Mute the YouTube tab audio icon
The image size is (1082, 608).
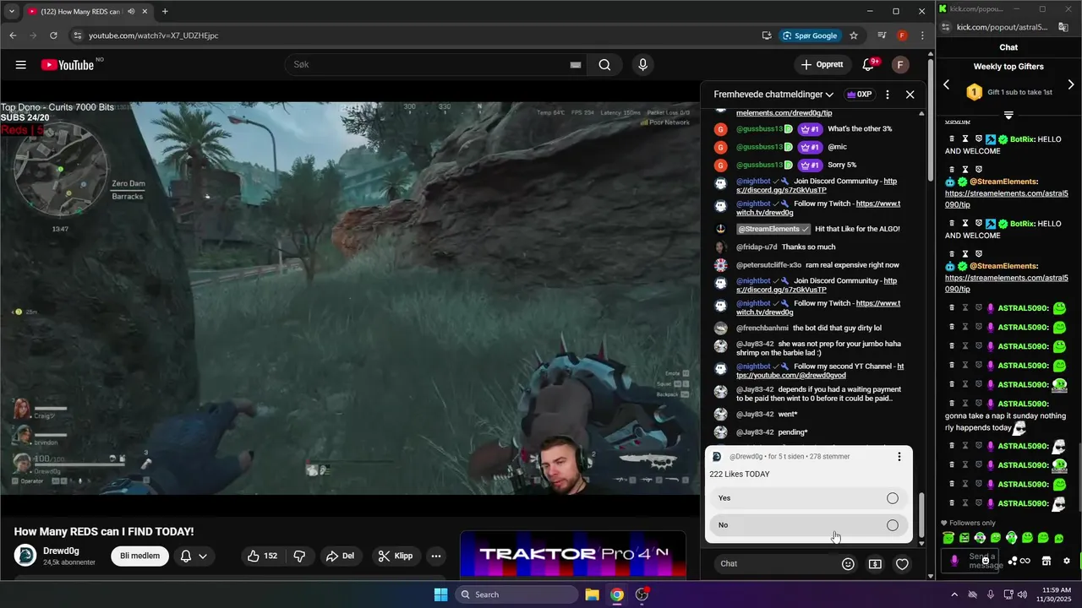(x=131, y=12)
